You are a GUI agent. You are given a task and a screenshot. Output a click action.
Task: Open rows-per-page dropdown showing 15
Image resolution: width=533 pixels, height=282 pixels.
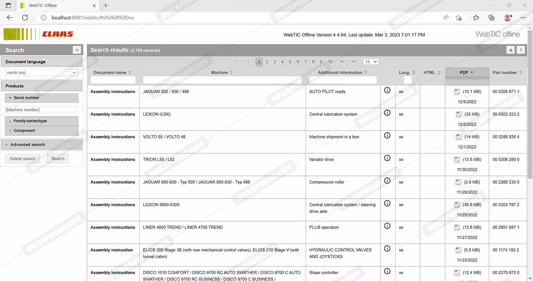(371, 62)
